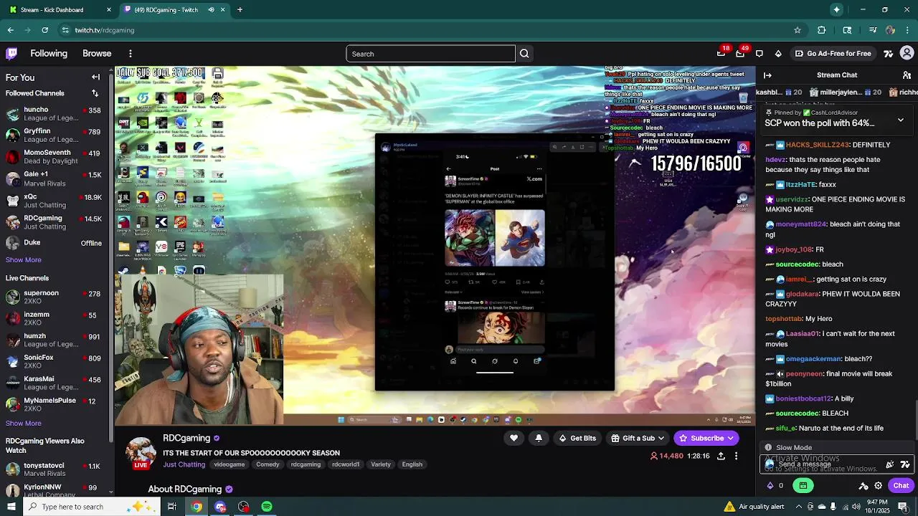
Task: Show hidden system tray icons
Action: click(x=798, y=507)
